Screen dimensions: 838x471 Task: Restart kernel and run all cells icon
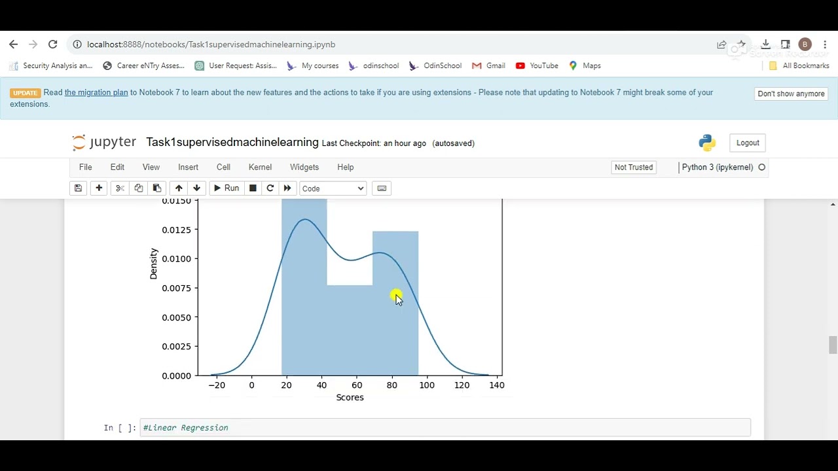287,188
